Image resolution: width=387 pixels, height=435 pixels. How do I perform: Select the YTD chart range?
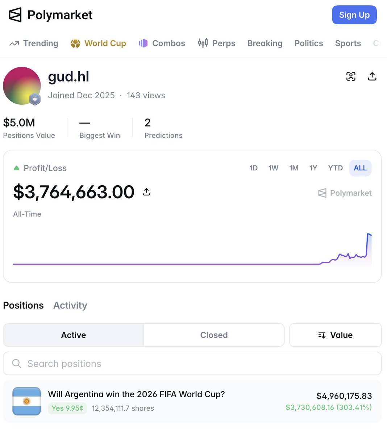336,168
